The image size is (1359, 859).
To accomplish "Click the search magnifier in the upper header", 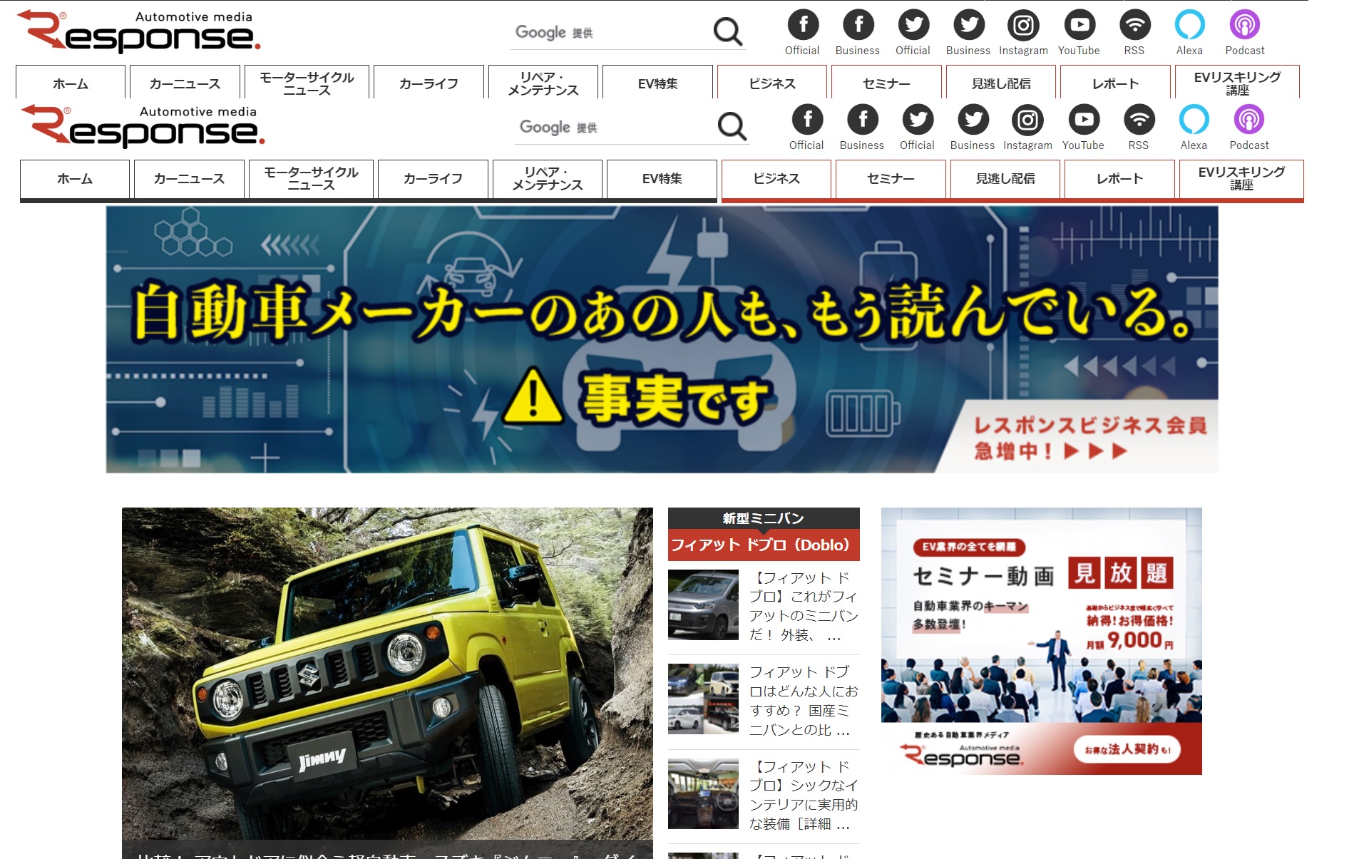I will [727, 31].
